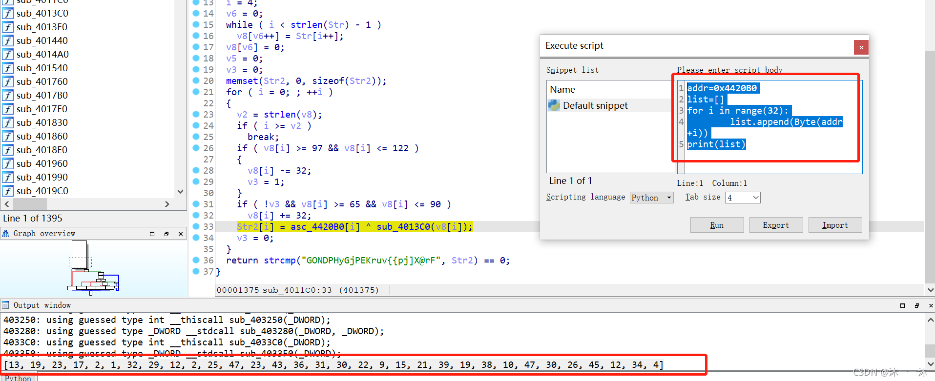Viewport: 935px width, 381px height.
Task: Select the Default snippet entry
Action: point(610,105)
